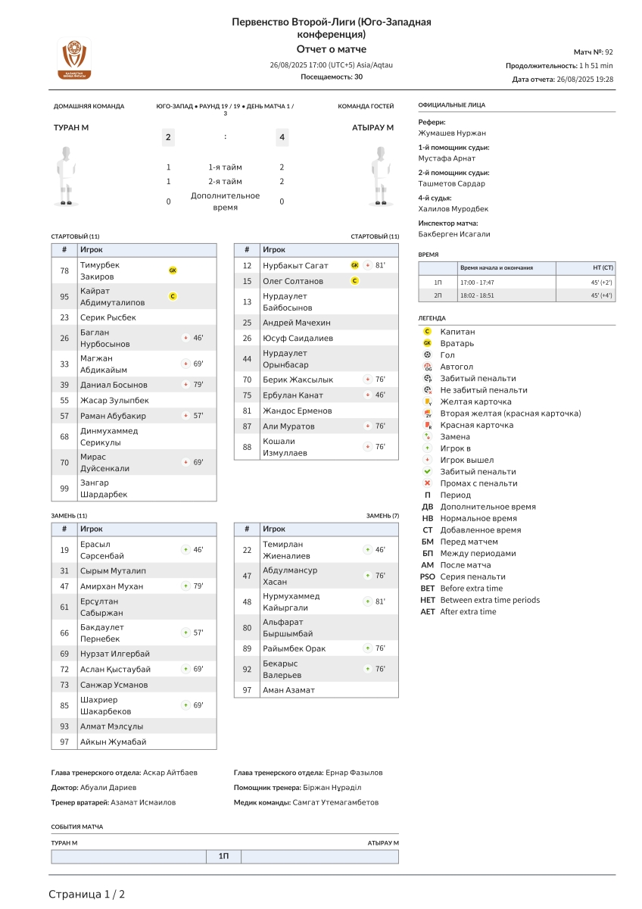The height and width of the screenshot is (909, 642).
Task: Click the Страница 1 / 2 page indicator
Action: click(87, 895)
